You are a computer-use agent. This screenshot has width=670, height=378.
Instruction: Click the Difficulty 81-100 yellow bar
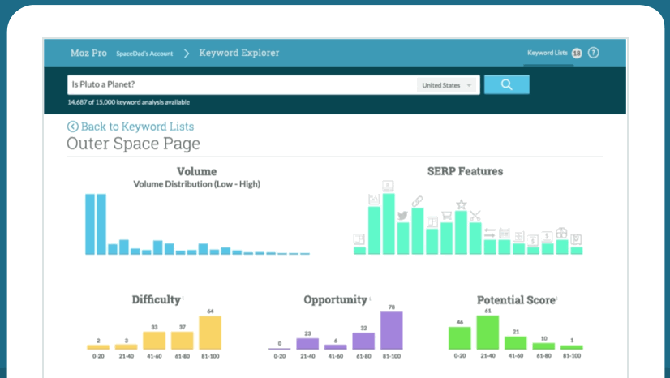coord(210,333)
